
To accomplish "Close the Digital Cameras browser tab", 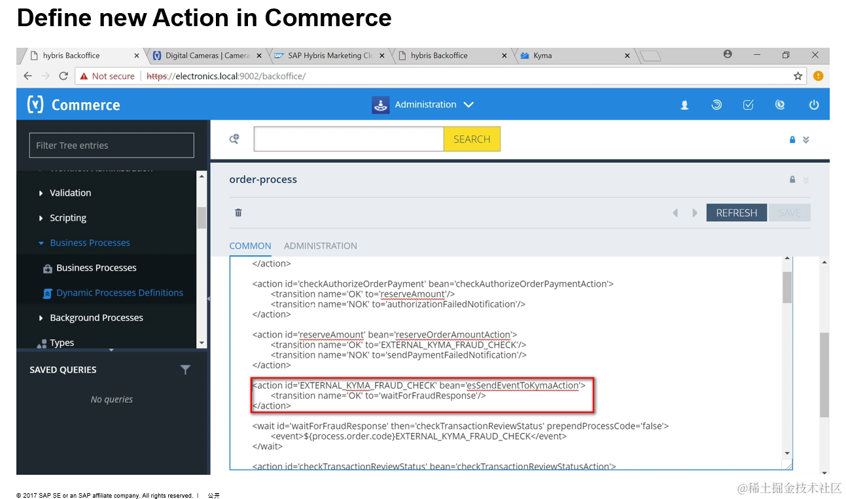I will pyautogui.click(x=259, y=56).
